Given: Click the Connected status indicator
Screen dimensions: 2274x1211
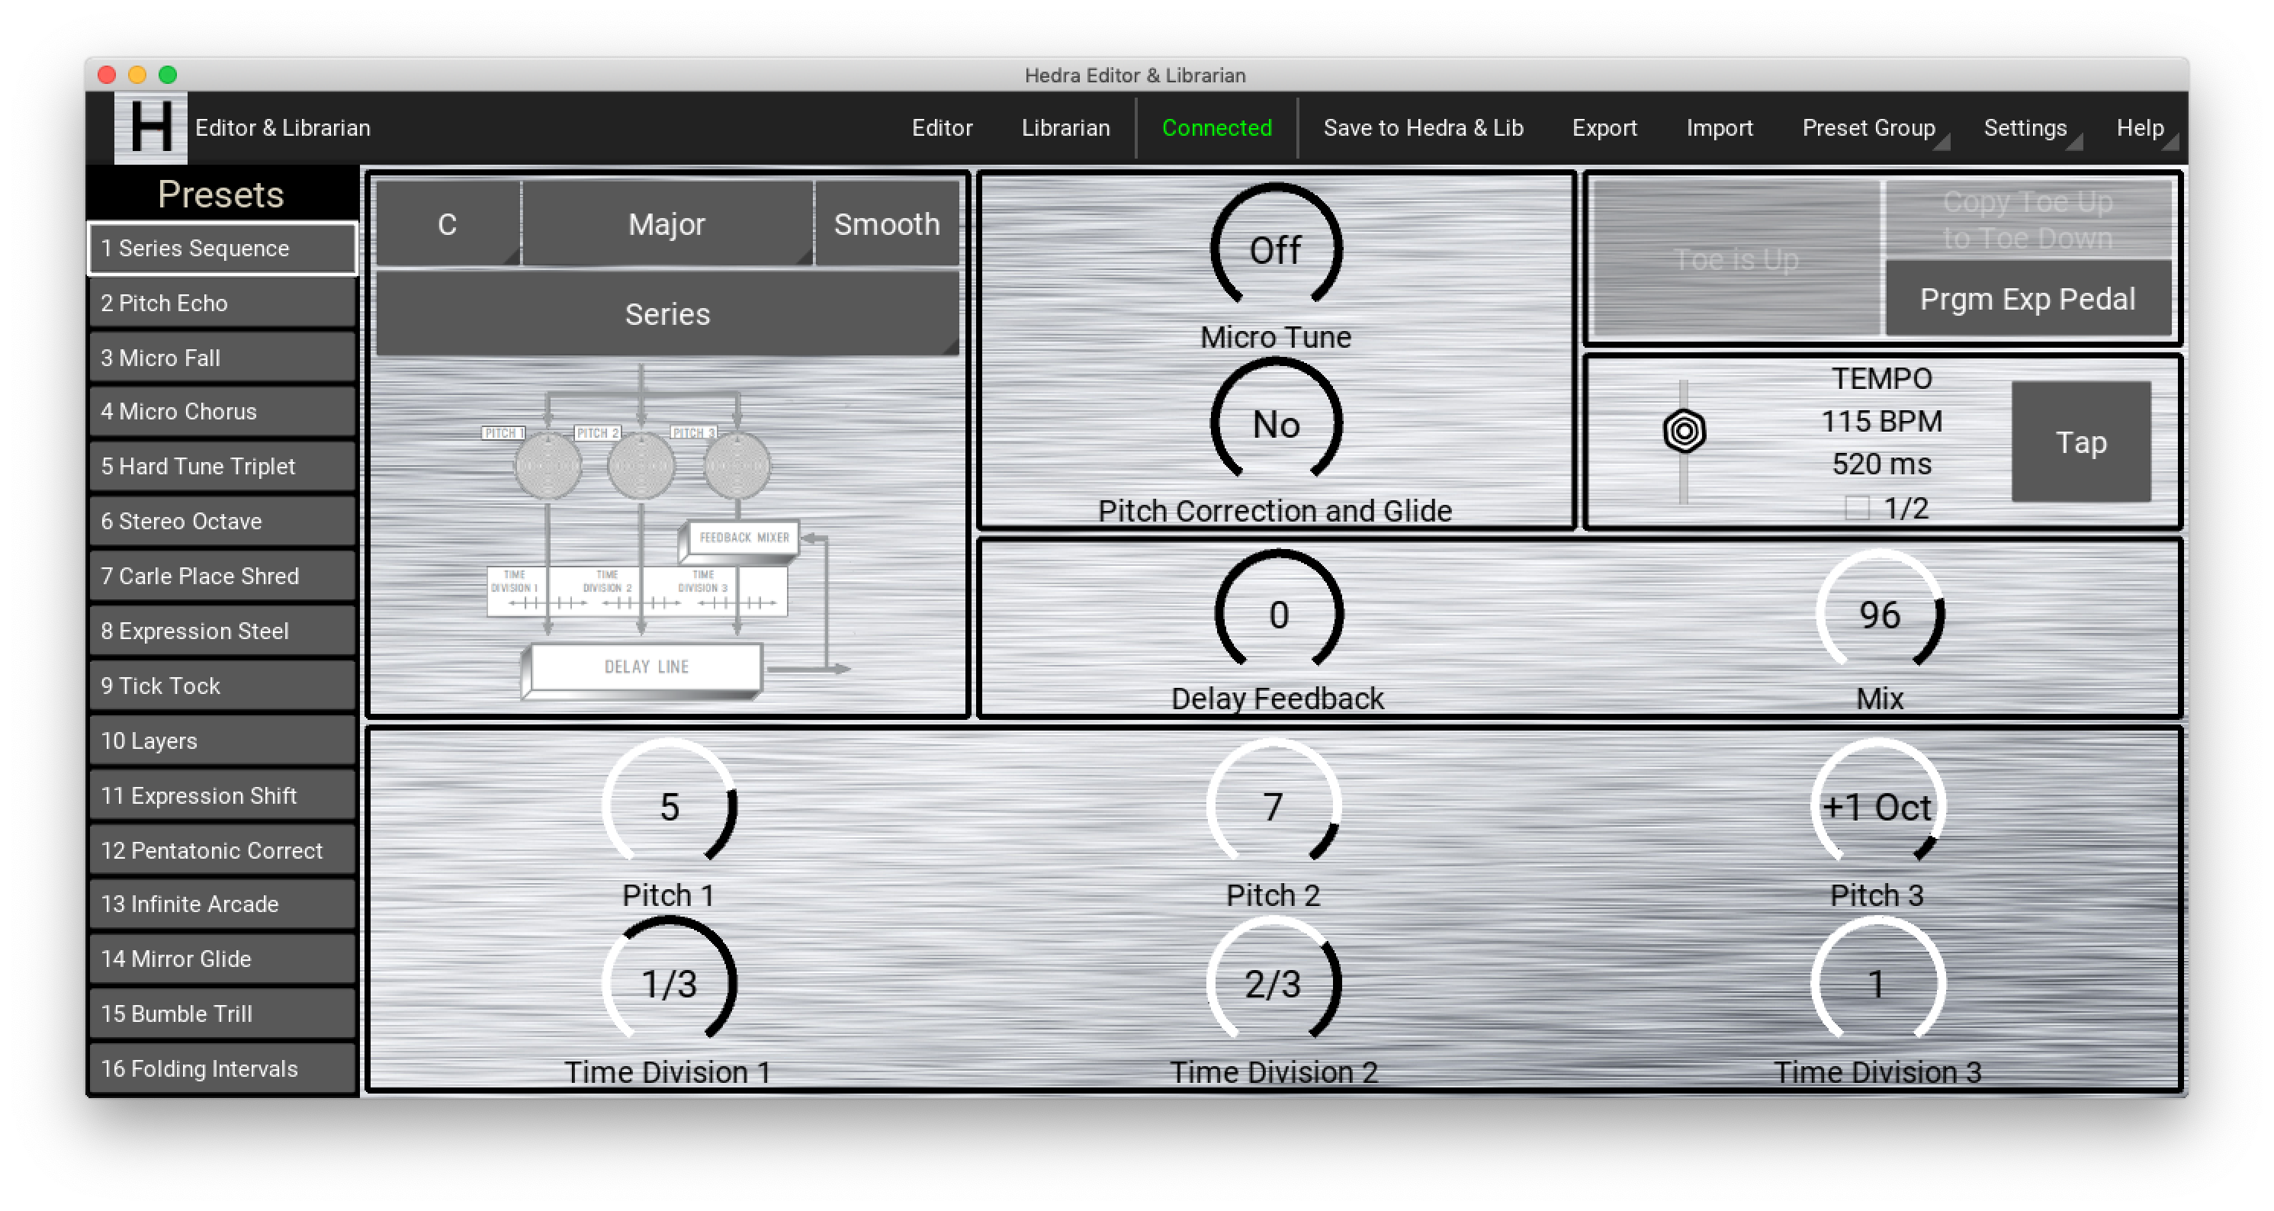Looking at the screenshot, I should click(x=1216, y=128).
